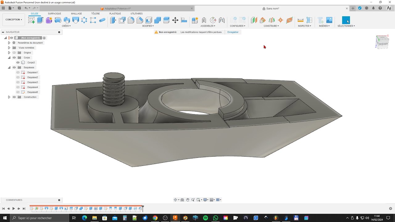Screen dimensions: 395x222
Task: Click the ViewCube to reorient
Action: pos(382,42)
